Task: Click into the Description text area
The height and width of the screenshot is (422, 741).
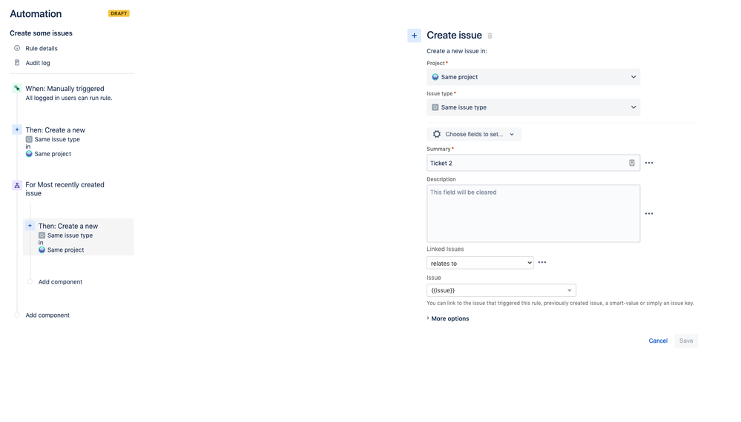Action: [x=533, y=214]
